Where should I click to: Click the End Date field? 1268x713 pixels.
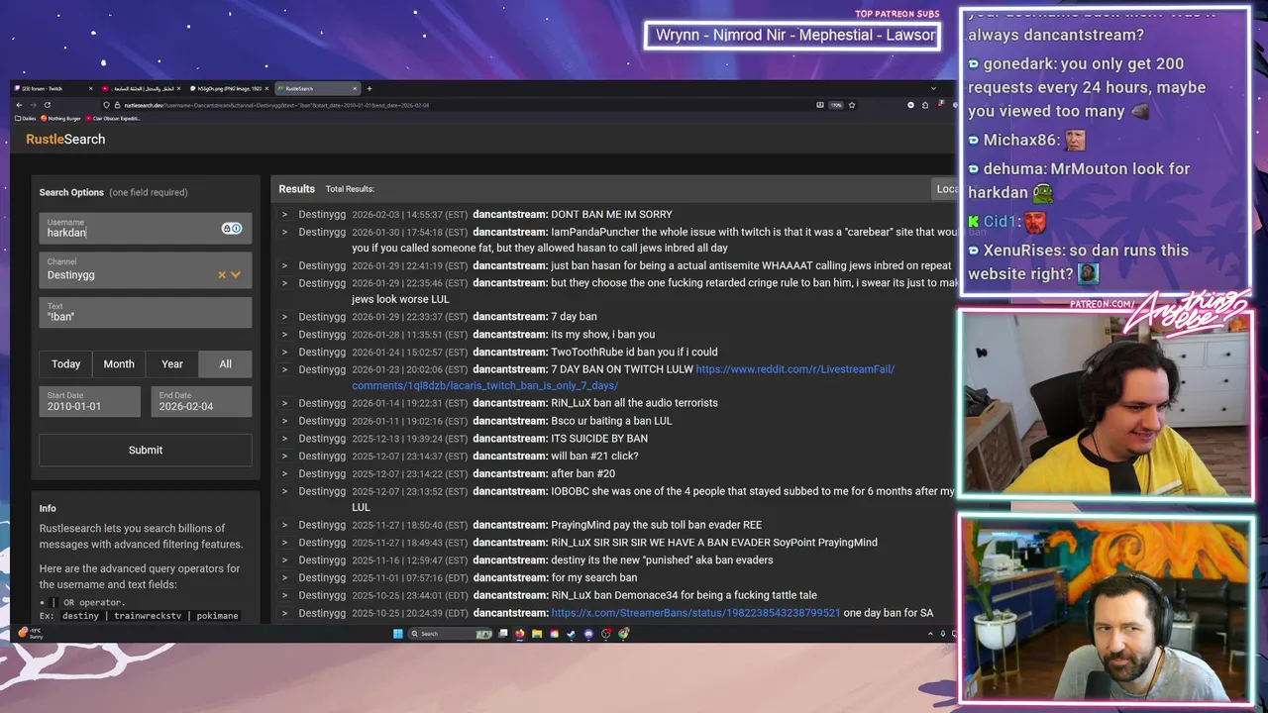click(x=201, y=401)
